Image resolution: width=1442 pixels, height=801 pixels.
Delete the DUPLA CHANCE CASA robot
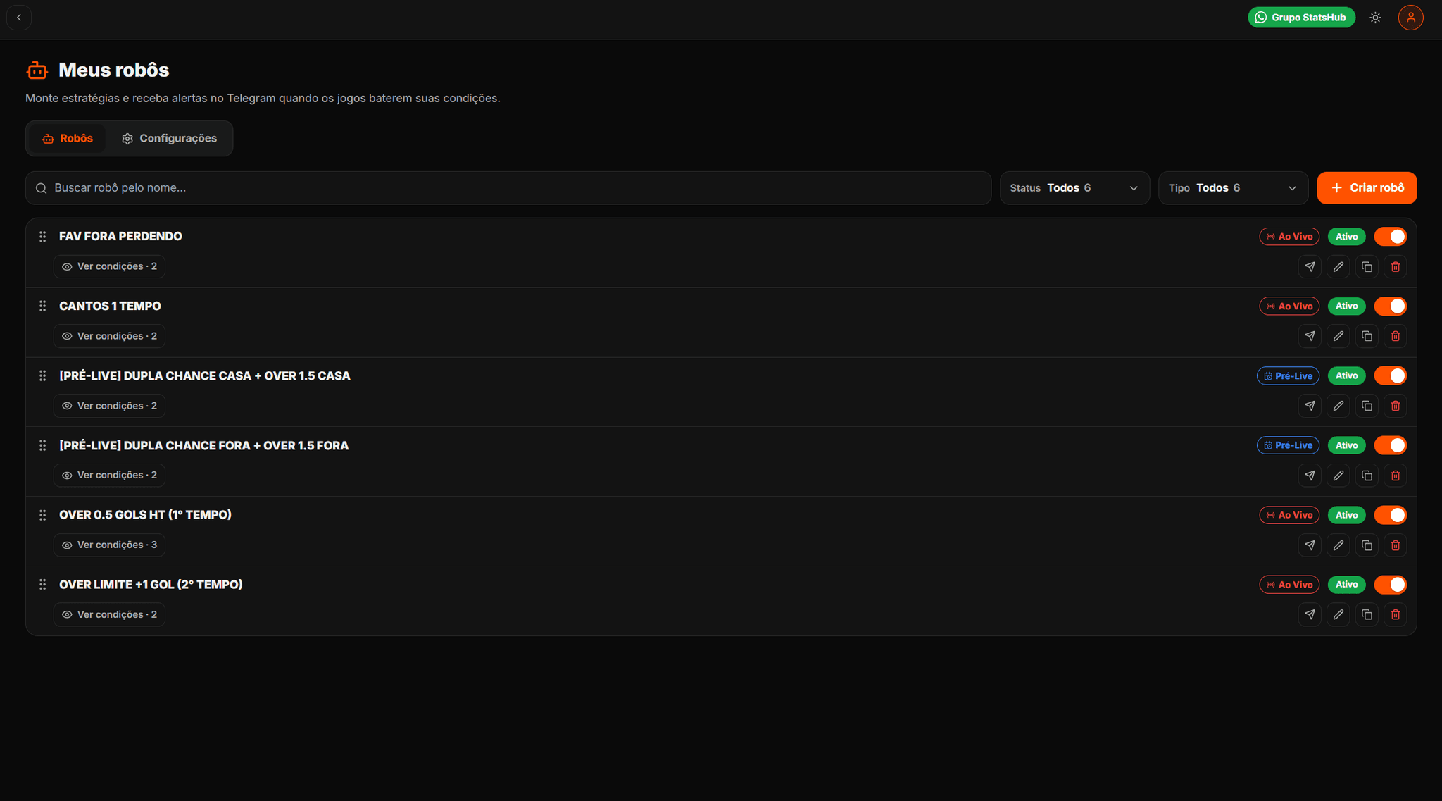click(1396, 406)
